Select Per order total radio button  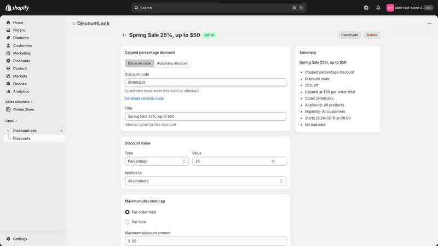pos(127,212)
